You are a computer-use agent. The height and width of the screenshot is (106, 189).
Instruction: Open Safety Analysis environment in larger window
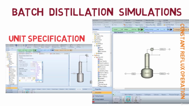(102, 96)
